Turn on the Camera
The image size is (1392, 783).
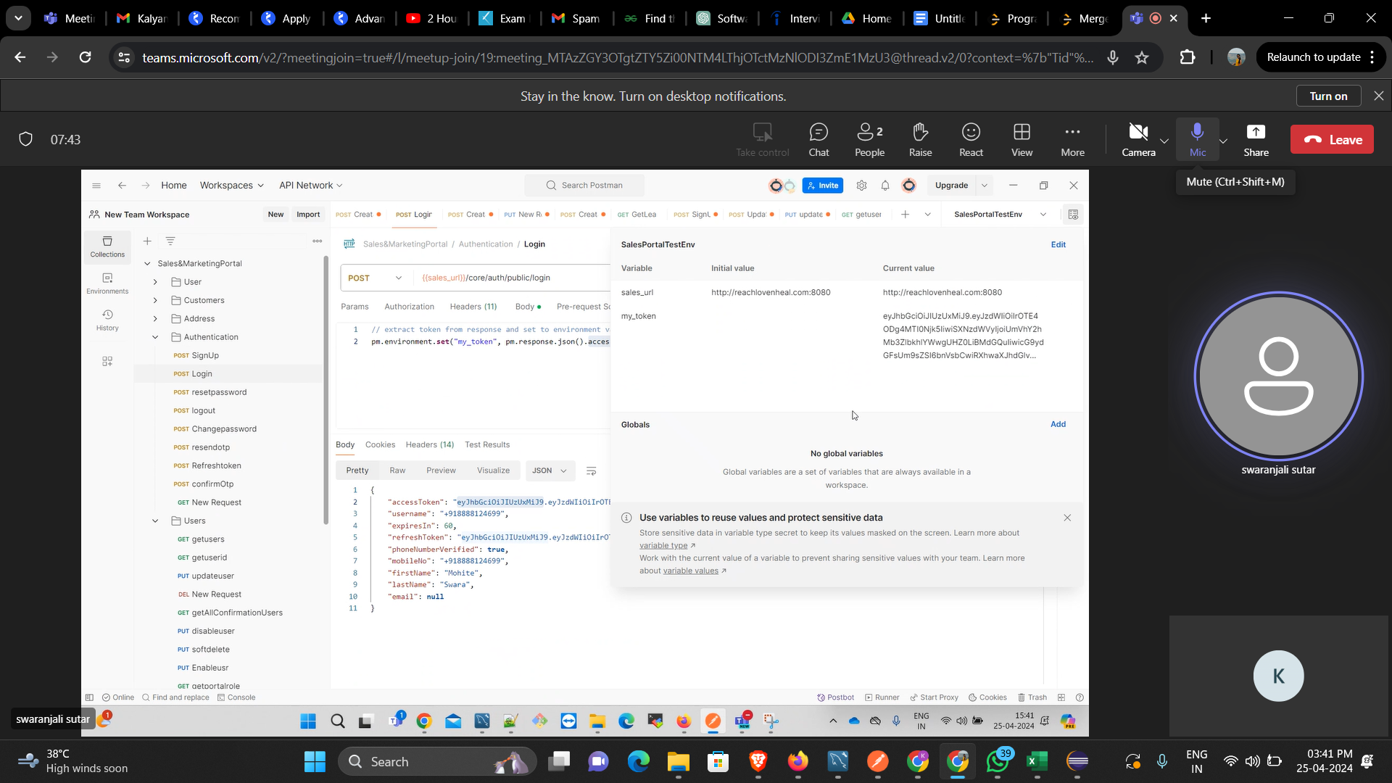(x=1138, y=139)
